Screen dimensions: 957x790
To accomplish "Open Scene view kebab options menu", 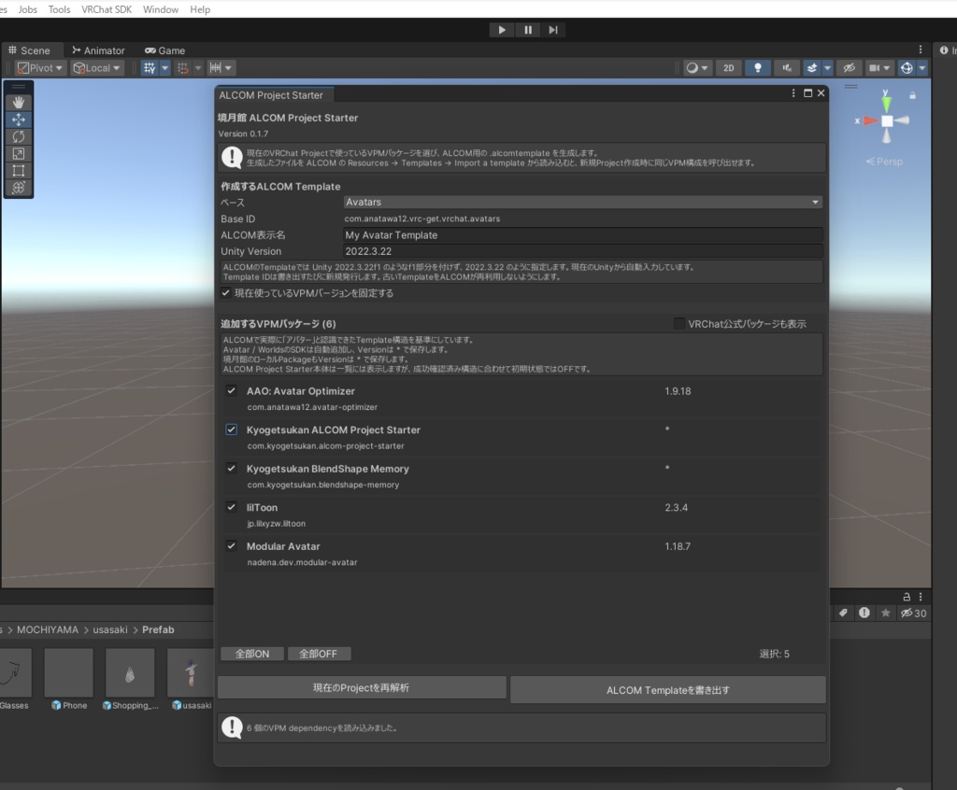I will pos(921,49).
